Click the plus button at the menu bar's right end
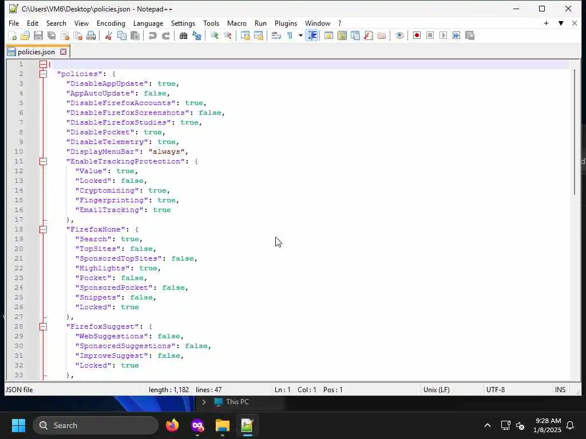Image resolution: width=586 pixels, height=439 pixels. 547,23
